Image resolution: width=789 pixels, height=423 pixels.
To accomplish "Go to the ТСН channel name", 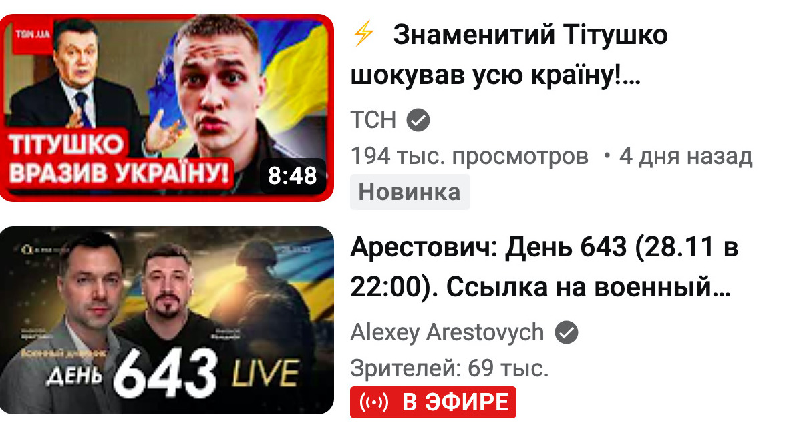I will pyautogui.click(x=373, y=121).
